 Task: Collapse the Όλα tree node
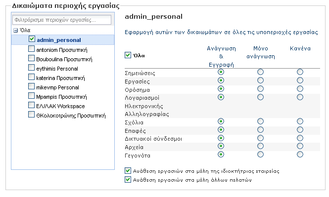coord(15,31)
